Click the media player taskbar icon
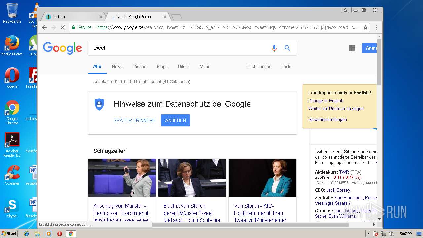423x238 pixels. [49, 234]
